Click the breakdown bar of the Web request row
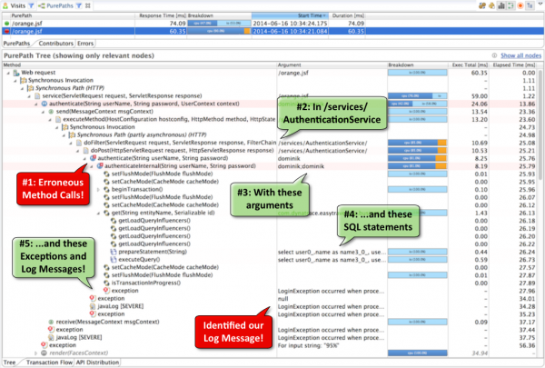The width and height of the screenshot is (545, 368). (x=418, y=73)
